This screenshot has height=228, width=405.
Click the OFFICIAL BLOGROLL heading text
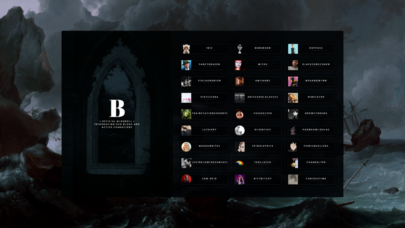(x=117, y=121)
